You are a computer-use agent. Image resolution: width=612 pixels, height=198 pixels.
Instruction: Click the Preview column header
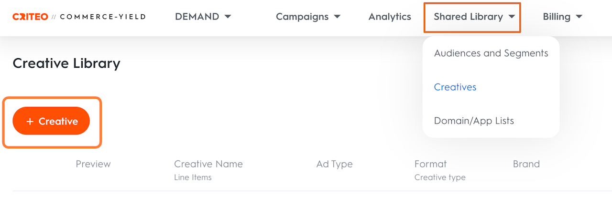pos(93,164)
